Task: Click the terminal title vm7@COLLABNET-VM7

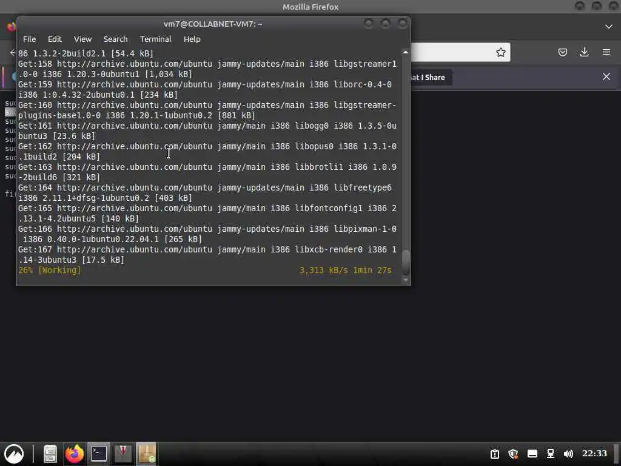Action: 213,24
